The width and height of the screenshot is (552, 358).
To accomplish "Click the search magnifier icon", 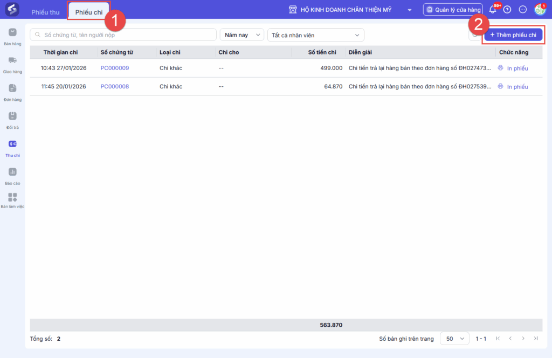I will pyautogui.click(x=38, y=35).
